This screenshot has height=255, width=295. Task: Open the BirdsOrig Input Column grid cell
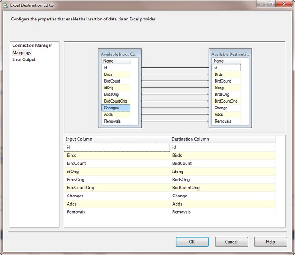[x=117, y=180]
